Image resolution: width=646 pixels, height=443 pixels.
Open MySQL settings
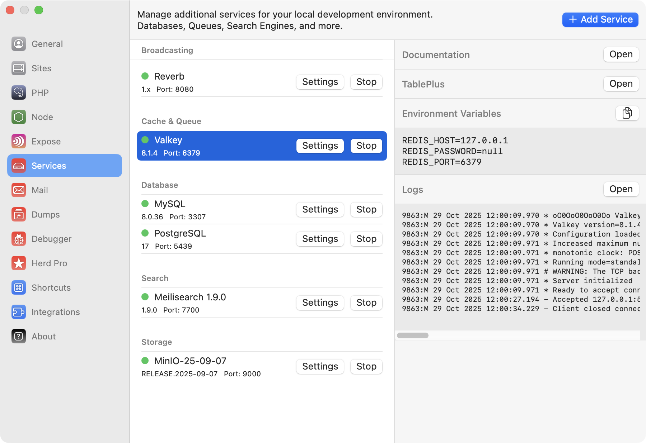click(x=320, y=209)
